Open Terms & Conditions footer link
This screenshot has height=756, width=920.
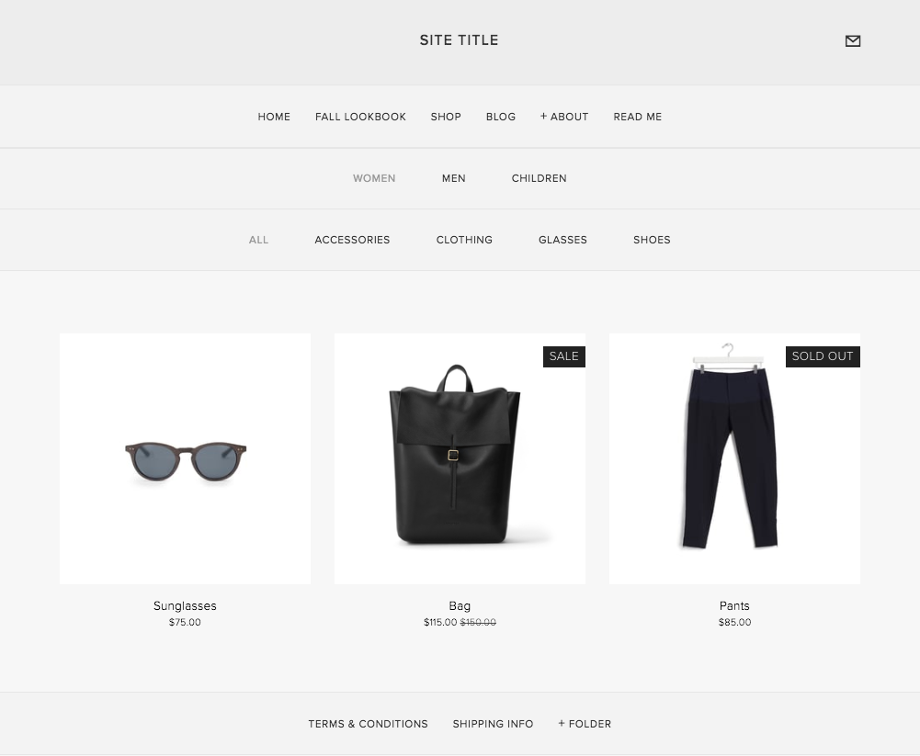pyautogui.click(x=368, y=724)
